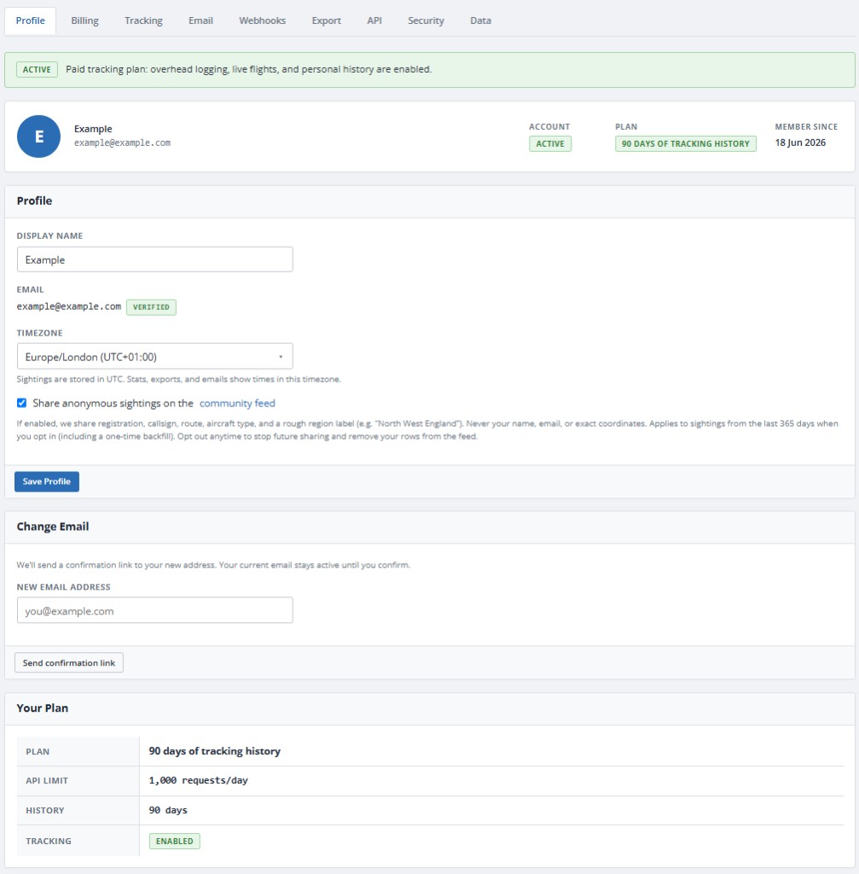Open the community feed link
This screenshot has height=874, width=859.
(x=237, y=403)
